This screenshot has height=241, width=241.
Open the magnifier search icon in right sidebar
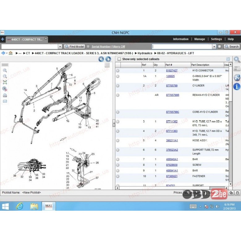(x=237, y=60)
